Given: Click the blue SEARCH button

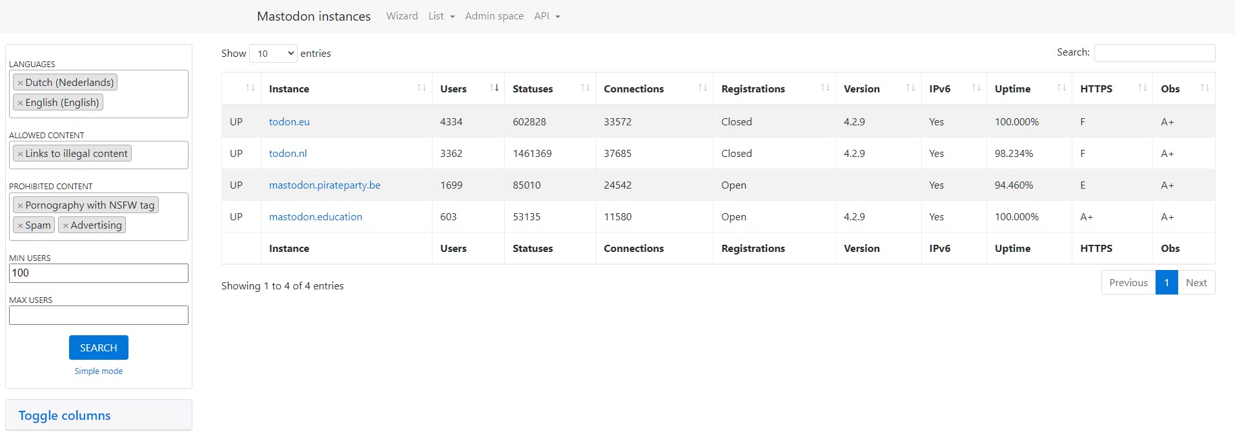Looking at the screenshot, I should (x=98, y=348).
